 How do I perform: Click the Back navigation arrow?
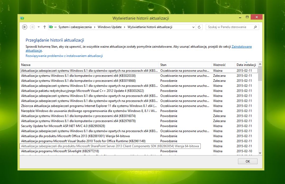tap(25, 27)
